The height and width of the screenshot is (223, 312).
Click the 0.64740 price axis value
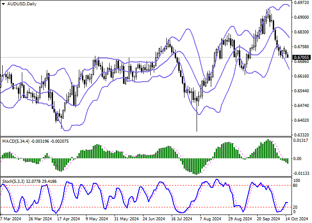click(301, 106)
